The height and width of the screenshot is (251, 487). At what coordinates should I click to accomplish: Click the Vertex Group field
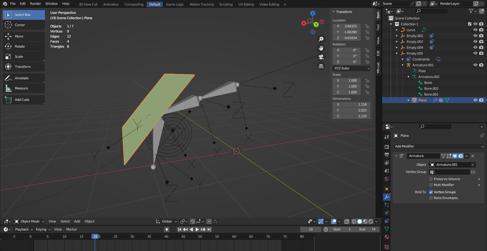click(x=449, y=172)
